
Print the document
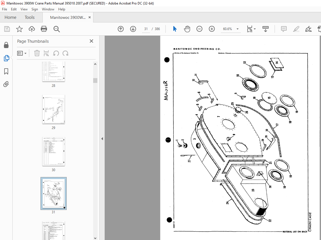point(44,29)
